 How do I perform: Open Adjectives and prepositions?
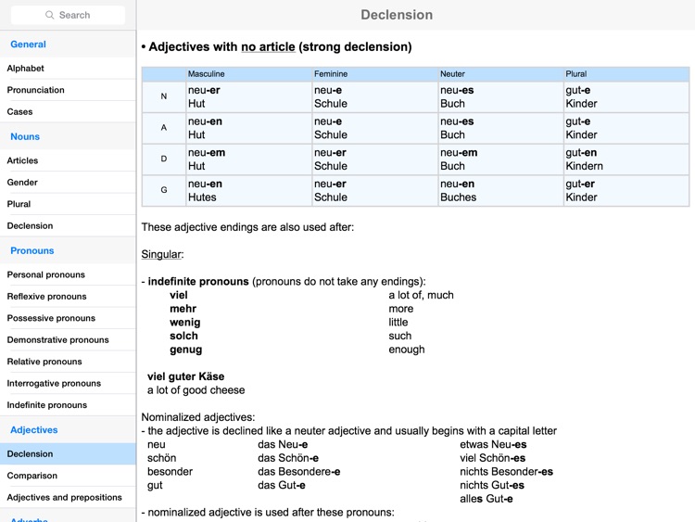point(68,497)
